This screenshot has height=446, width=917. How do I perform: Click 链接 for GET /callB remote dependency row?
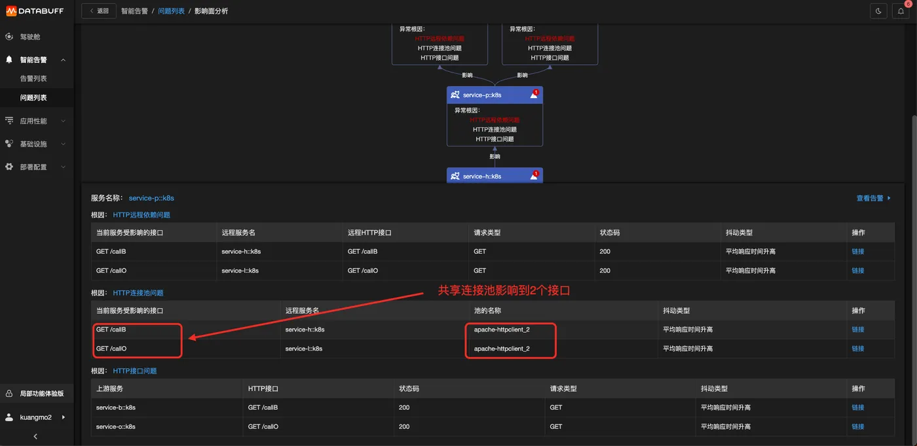[857, 252]
